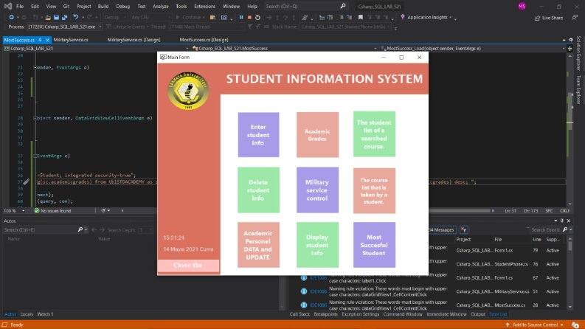Image resolution: width=585 pixels, height=329 pixels.
Task: Click the Stop Debugging red square icon
Action: (249, 17)
